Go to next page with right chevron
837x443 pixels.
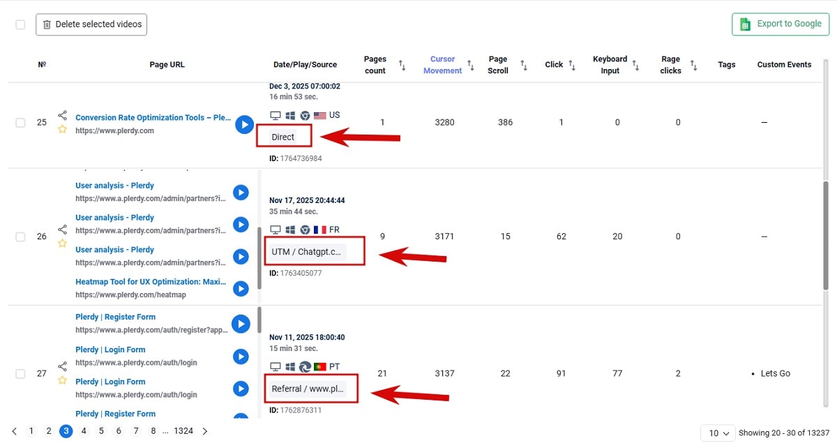pos(204,431)
